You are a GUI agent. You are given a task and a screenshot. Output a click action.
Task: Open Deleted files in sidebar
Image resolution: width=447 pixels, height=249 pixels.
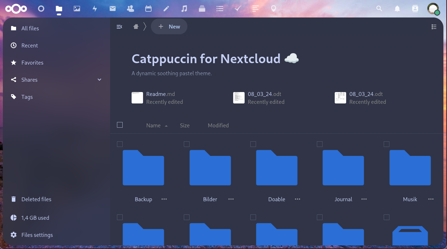click(36, 199)
